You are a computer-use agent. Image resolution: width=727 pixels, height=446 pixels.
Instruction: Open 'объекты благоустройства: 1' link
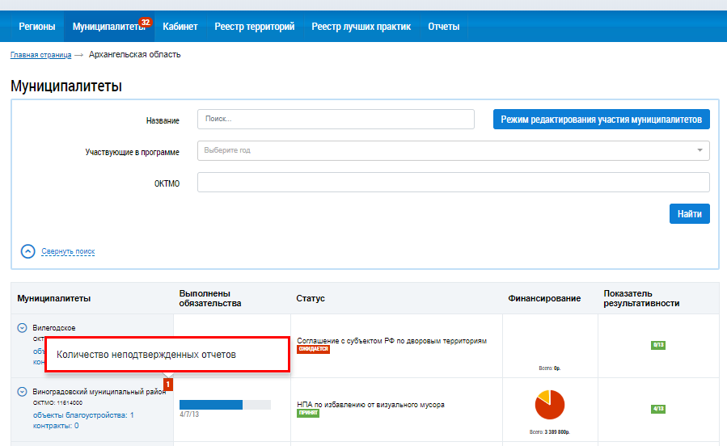pyautogui.click(x=83, y=415)
